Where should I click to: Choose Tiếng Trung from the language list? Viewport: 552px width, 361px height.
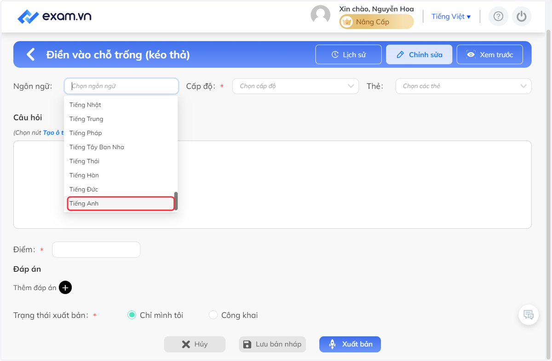(120, 119)
